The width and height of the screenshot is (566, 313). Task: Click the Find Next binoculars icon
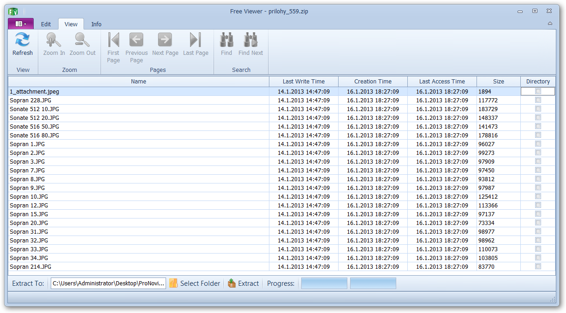[x=251, y=40]
